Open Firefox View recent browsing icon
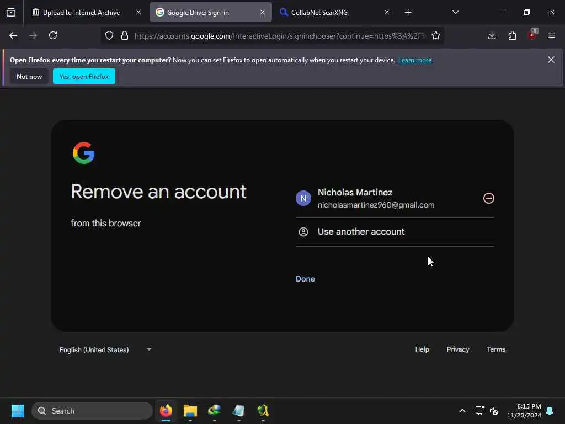Viewport: 565px width, 424px height. pyautogui.click(x=11, y=13)
